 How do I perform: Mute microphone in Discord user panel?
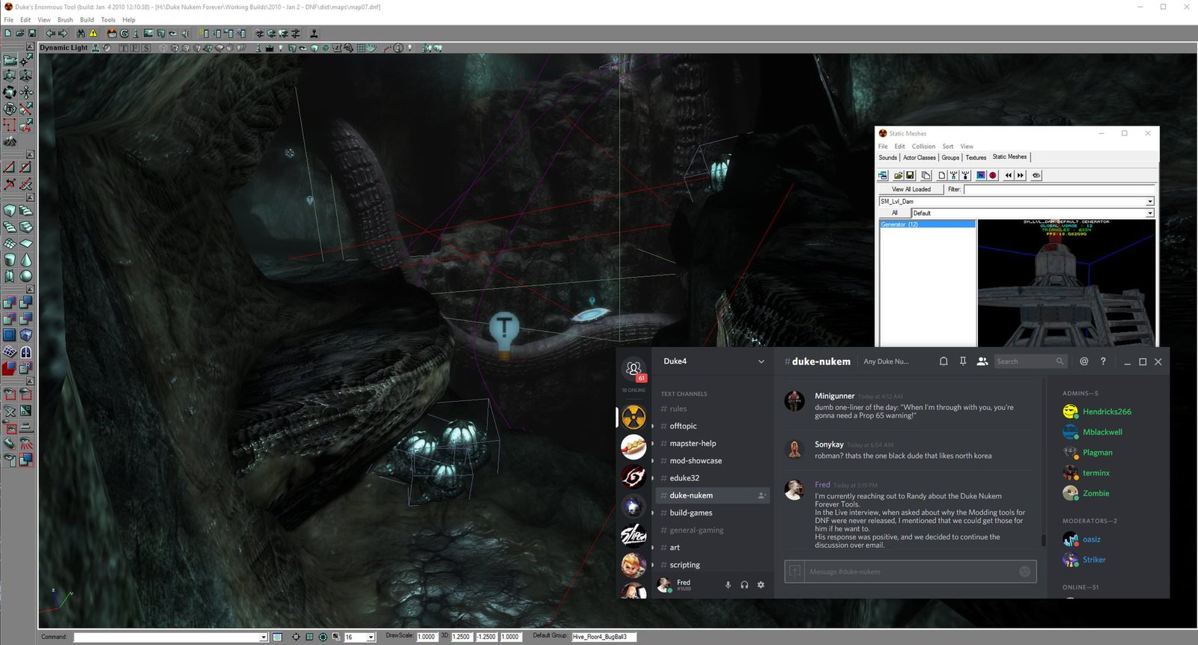(728, 585)
